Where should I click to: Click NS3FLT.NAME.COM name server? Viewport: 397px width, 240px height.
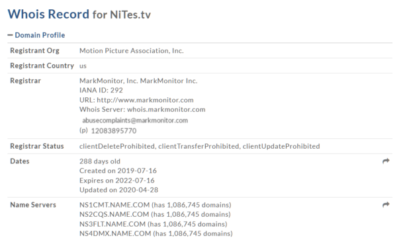tap(112, 224)
